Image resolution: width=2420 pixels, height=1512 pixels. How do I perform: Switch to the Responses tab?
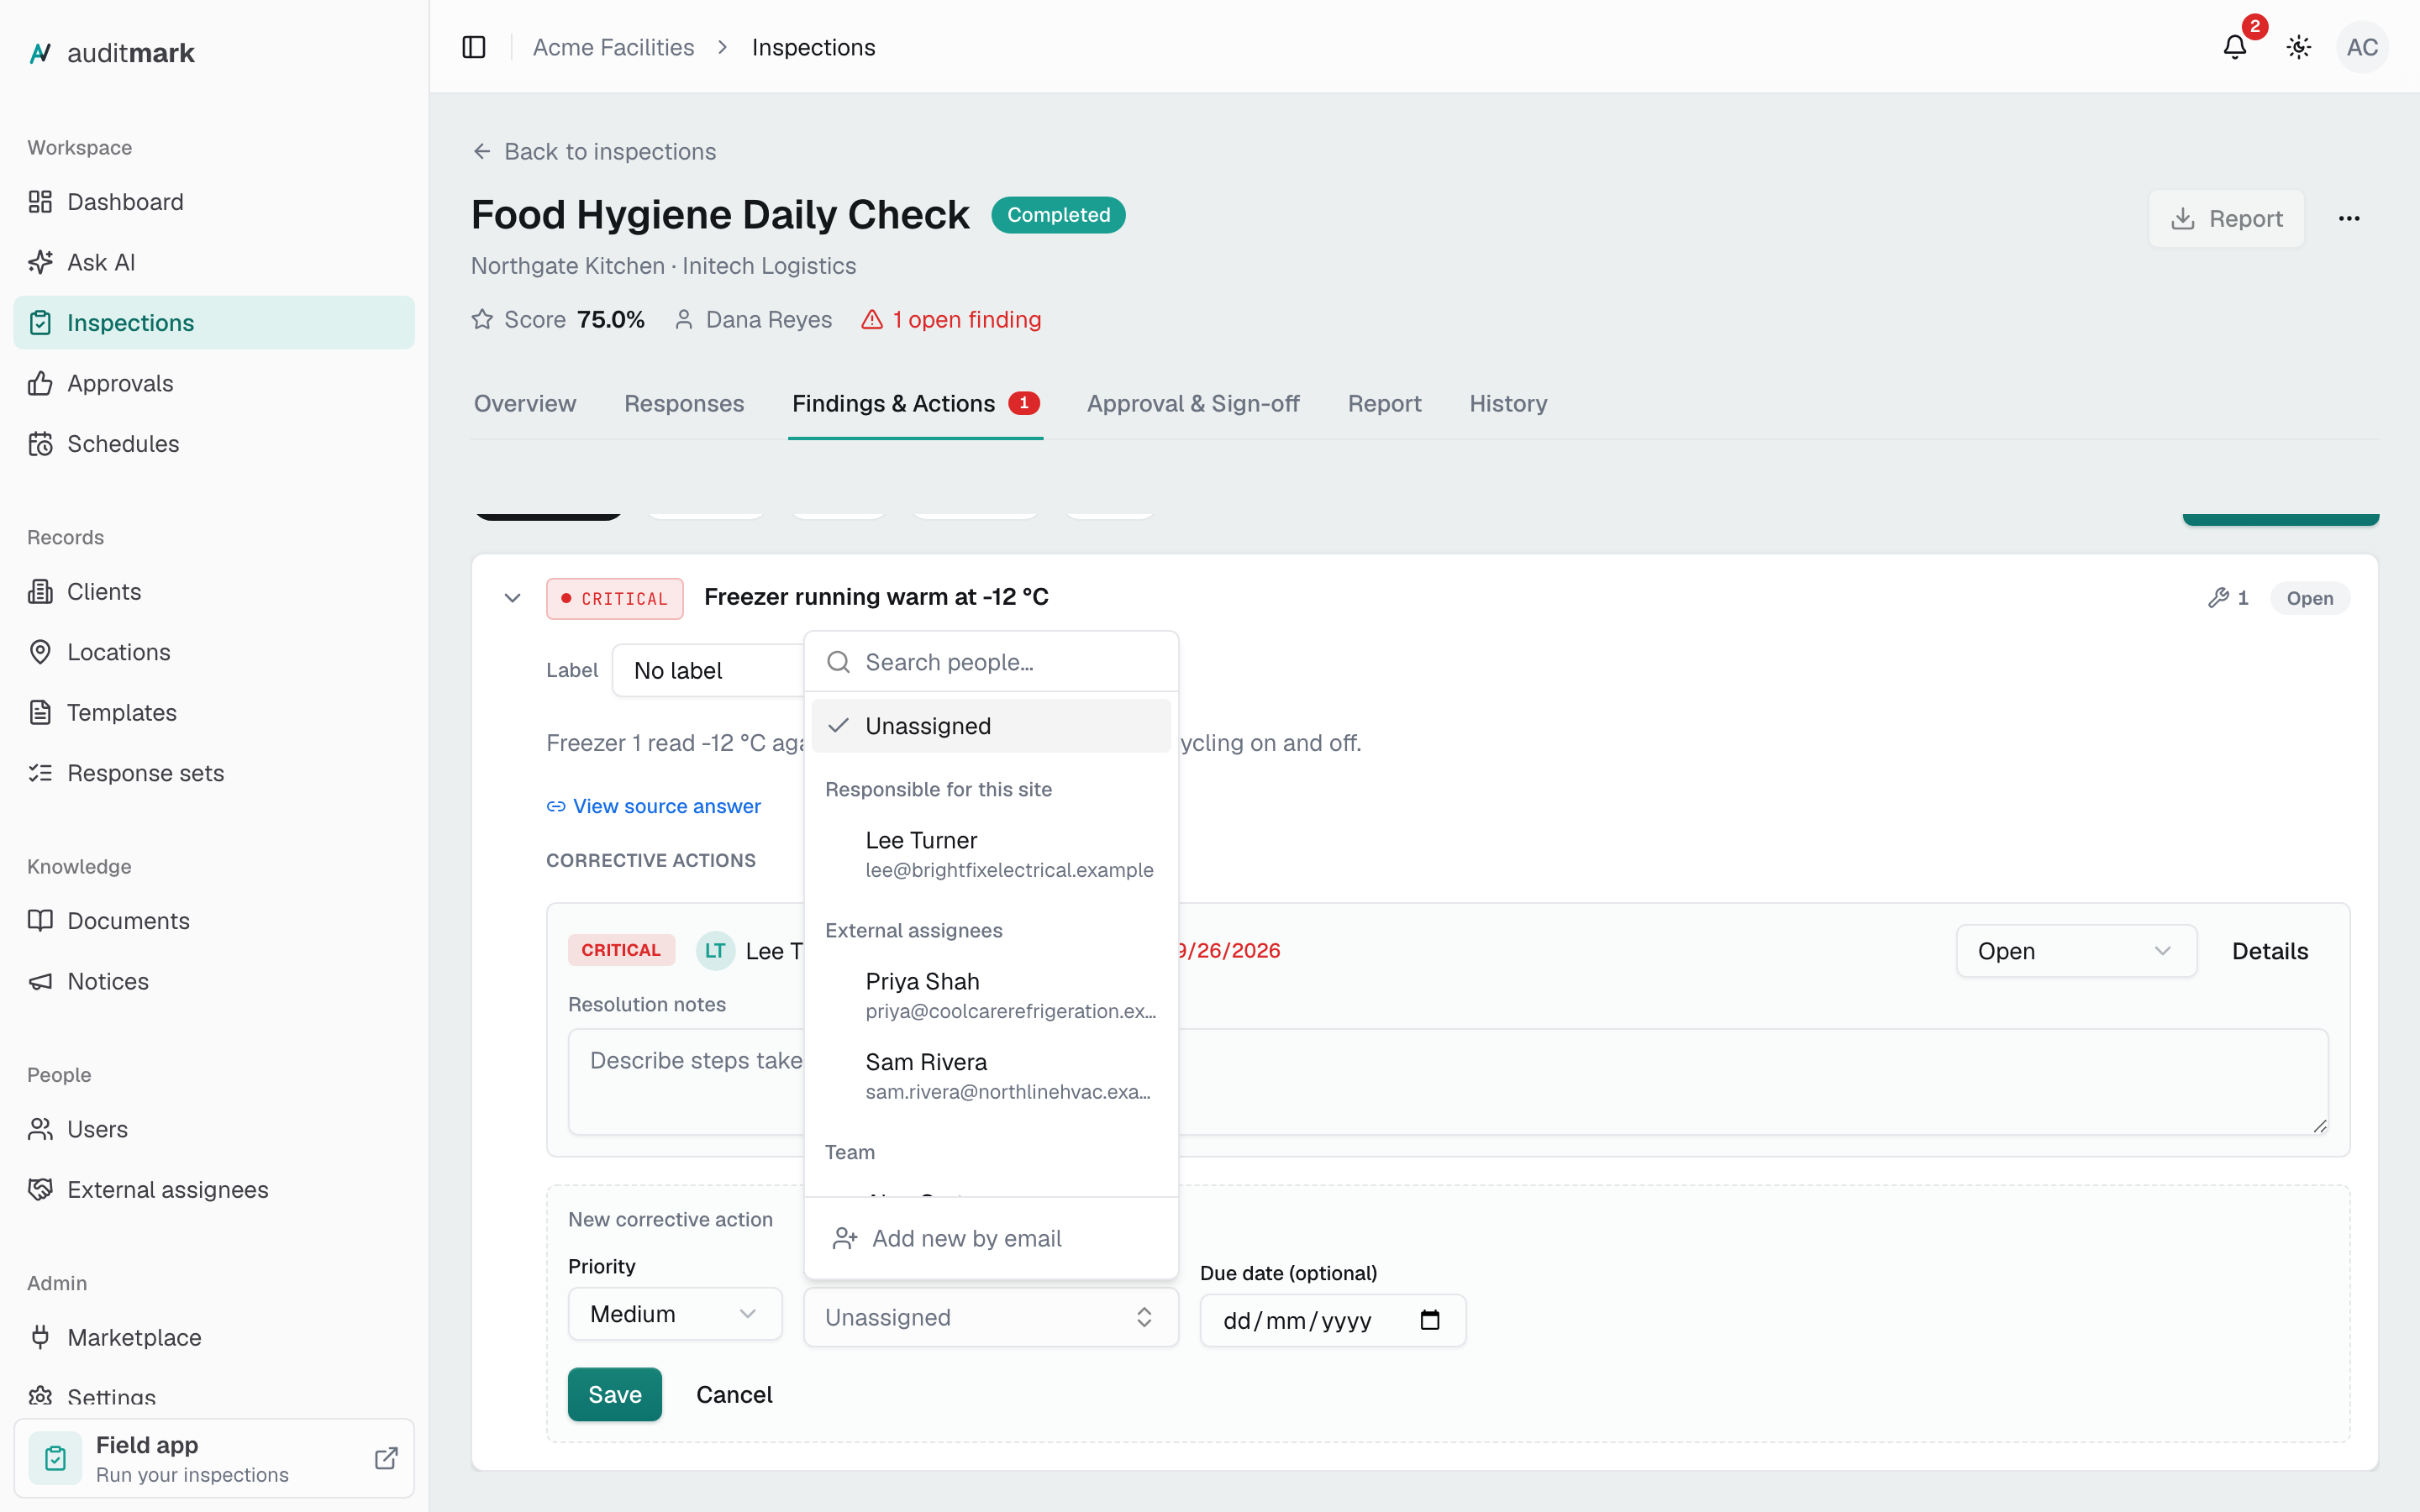[684, 403]
